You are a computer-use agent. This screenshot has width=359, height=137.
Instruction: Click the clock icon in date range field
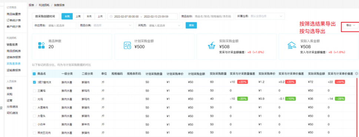tap(111, 16)
